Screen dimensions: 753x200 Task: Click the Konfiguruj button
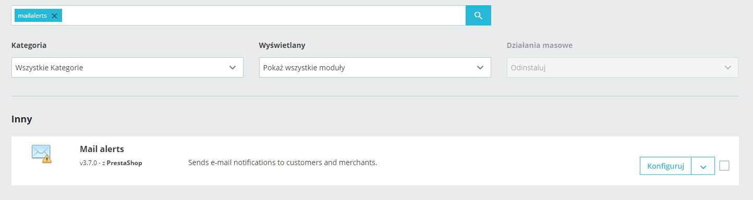[x=665, y=166]
